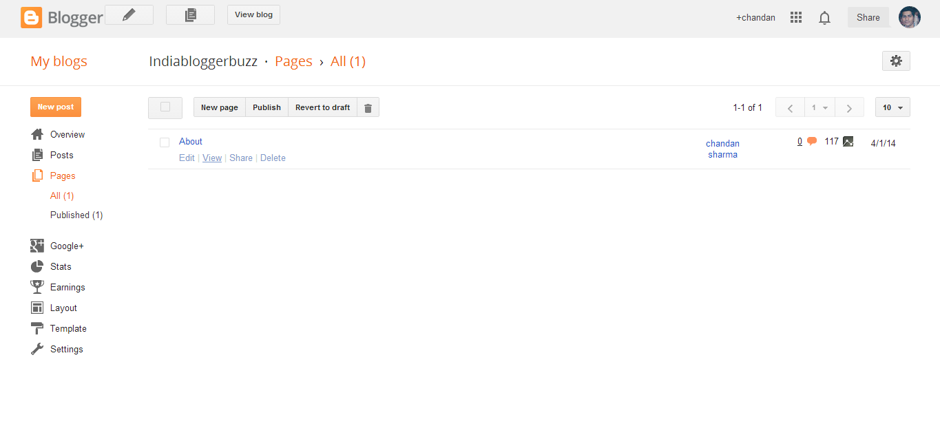
Task: Click the View blog button
Action: (253, 14)
